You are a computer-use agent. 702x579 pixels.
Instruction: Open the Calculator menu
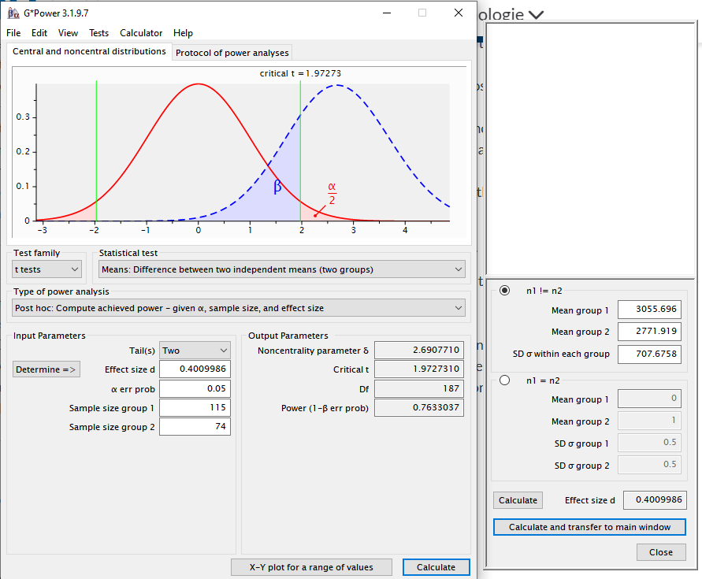pos(141,33)
